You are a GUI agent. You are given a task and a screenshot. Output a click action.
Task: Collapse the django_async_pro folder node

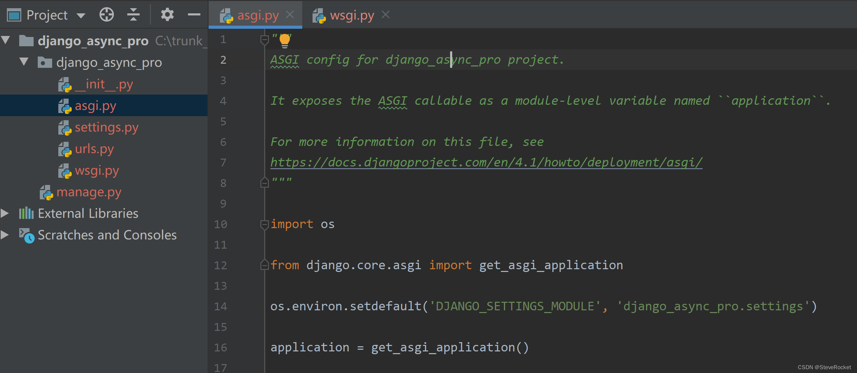pyautogui.click(x=24, y=62)
